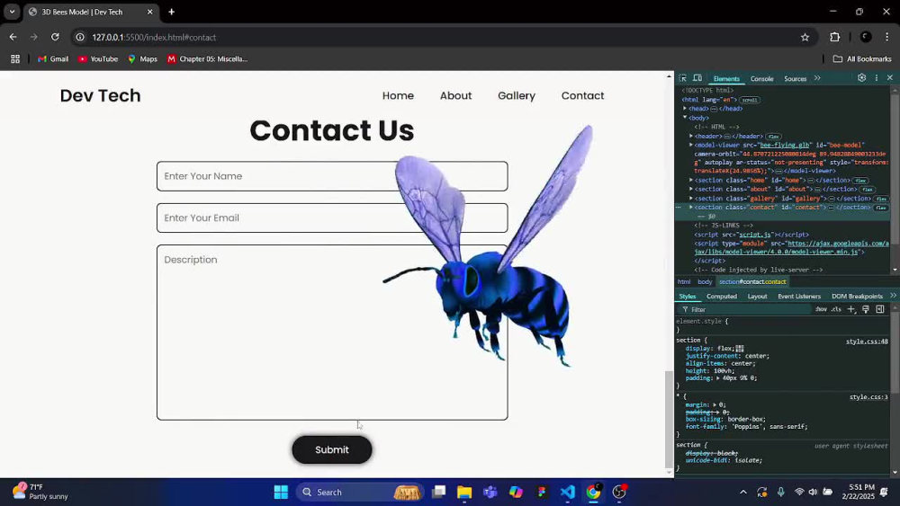This screenshot has height=506, width=900.
Task: Toggle the computed styles sidebar icon
Action: (x=880, y=309)
